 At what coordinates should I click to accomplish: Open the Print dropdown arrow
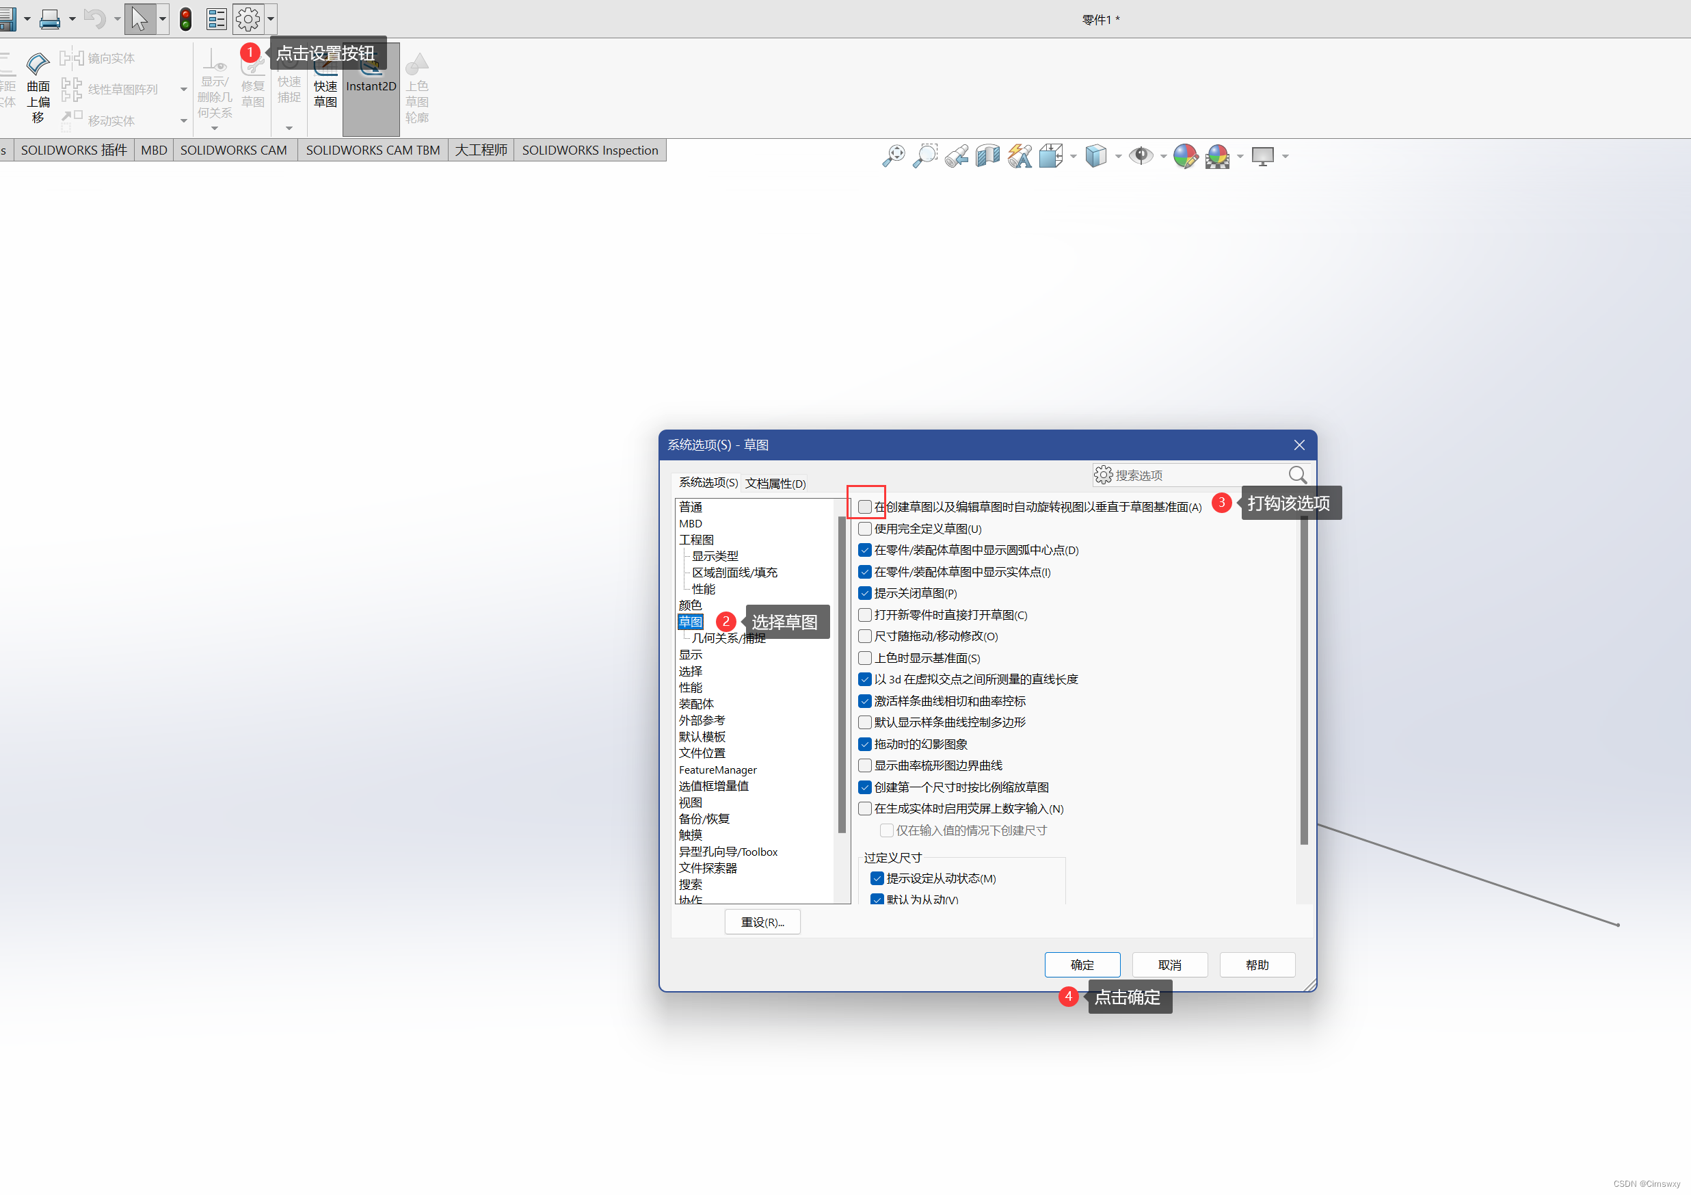click(x=72, y=19)
